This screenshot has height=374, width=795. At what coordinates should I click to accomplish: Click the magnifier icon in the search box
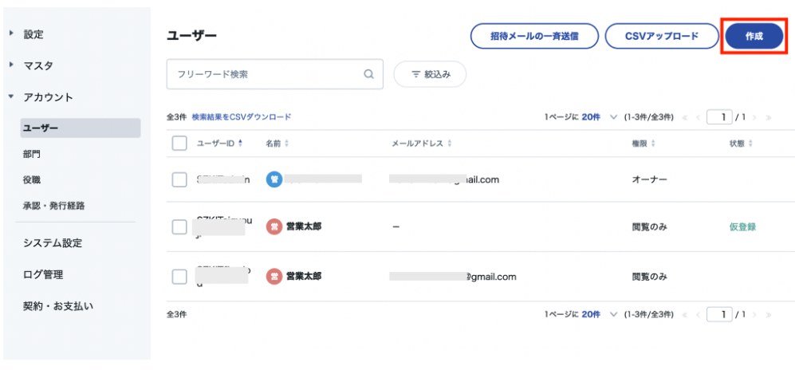pyautogui.click(x=369, y=74)
